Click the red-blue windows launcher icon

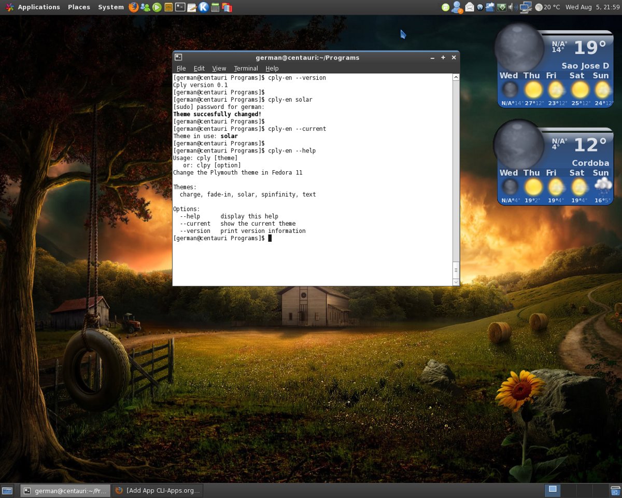pyautogui.click(x=227, y=7)
